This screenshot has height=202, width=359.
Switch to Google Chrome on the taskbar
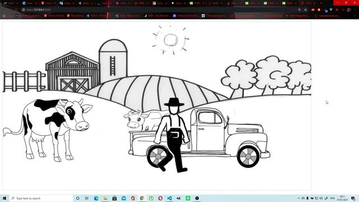click(142, 198)
